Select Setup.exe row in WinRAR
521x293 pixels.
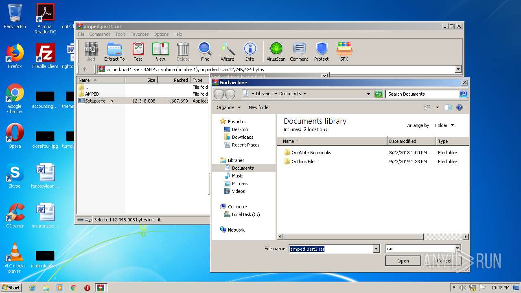(143, 101)
